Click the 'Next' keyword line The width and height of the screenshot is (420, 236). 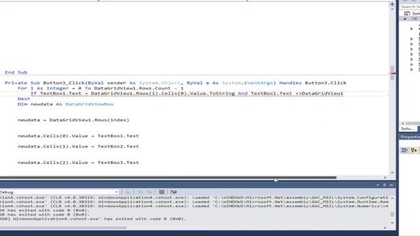pos(24,99)
